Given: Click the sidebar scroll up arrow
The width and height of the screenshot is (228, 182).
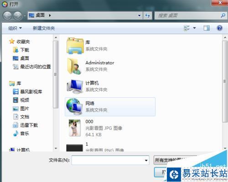Looking at the screenshot, I should tap(56, 37).
